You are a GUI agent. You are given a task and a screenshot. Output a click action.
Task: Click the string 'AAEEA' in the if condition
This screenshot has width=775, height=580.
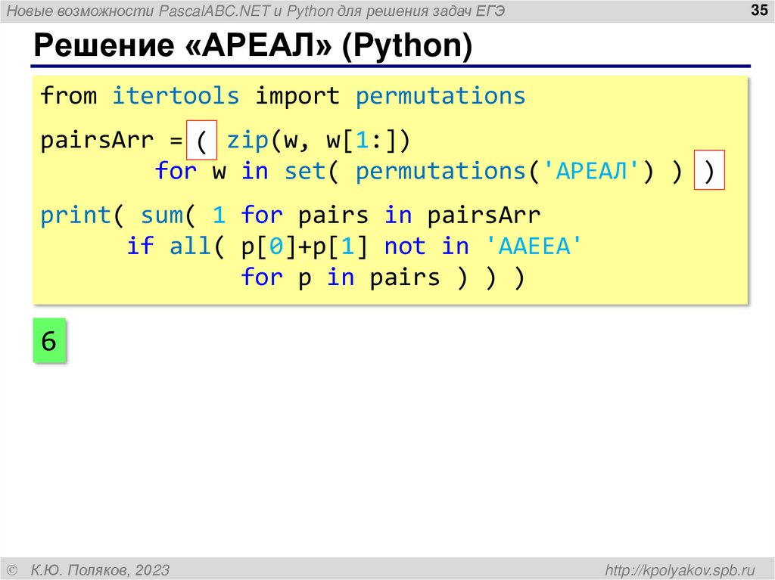pos(535,246)
